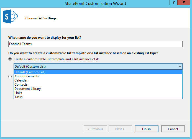192x139 pixels.
Task: Click the Finish button
Action: (x=147, y=129)
